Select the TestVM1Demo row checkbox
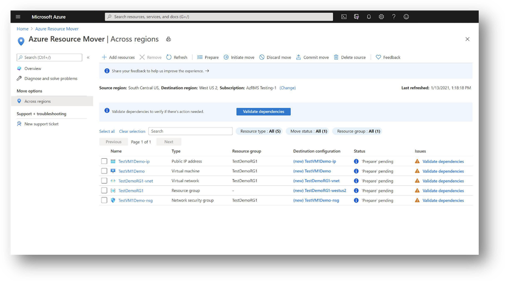 tap(104, 171)
